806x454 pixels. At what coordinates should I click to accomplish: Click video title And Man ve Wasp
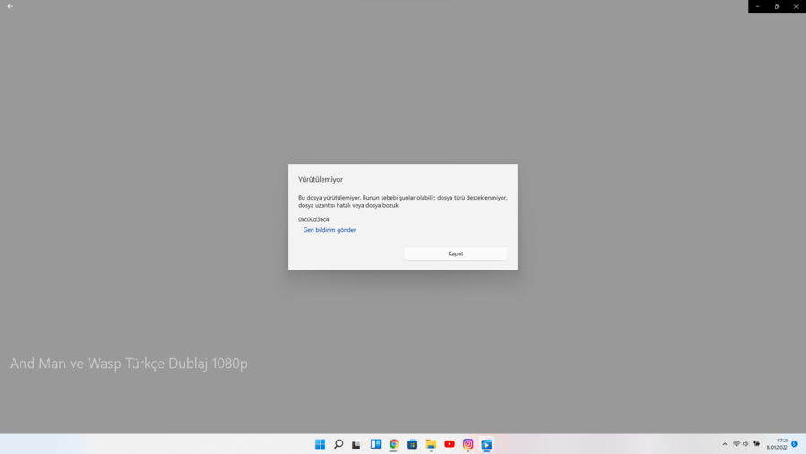[x=128, y=363]
